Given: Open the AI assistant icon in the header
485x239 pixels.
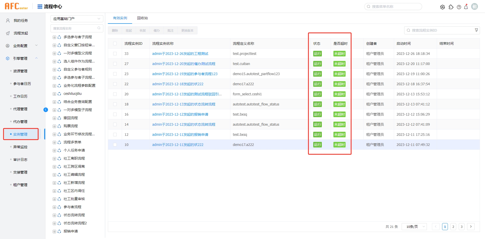Looking at the screenshot, I should tap(443, 7).
